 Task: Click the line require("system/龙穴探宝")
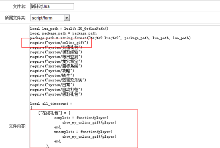click(x=56, y=62)
